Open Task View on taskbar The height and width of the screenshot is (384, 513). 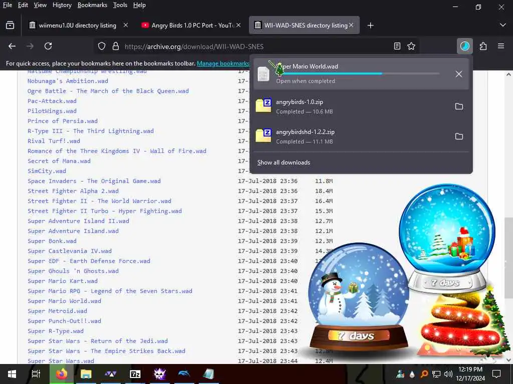[x=36, y=374]
